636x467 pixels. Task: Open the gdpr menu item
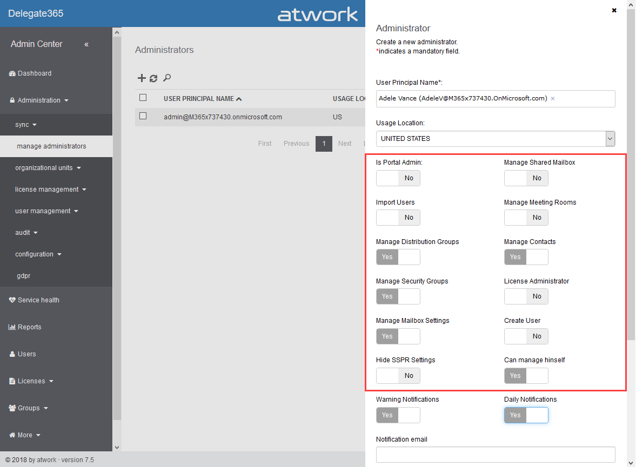pyautogui.click(x=24, y=276)
